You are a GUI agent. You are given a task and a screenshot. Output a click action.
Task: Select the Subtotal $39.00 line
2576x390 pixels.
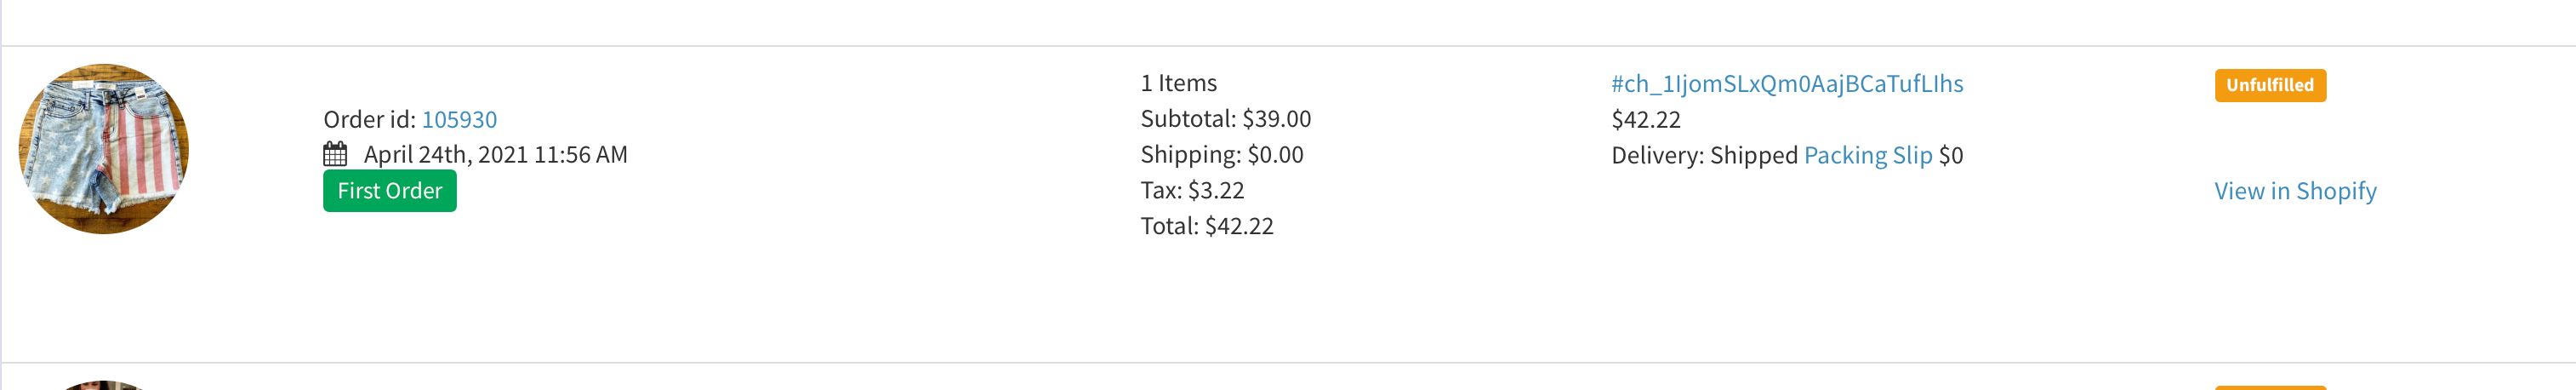tap(1226, 119)
